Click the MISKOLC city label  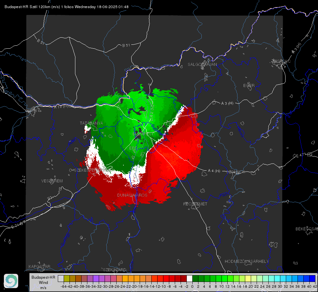(282, 61)
